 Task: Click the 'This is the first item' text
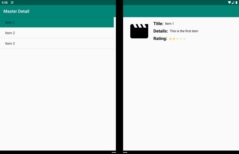pos(184,31)
